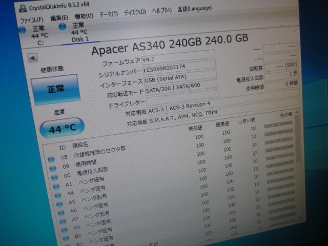
Task: Click the 対応機能 value S.M.A.R.T., APM, NCQ, TRIM
Action: [183, 117]
